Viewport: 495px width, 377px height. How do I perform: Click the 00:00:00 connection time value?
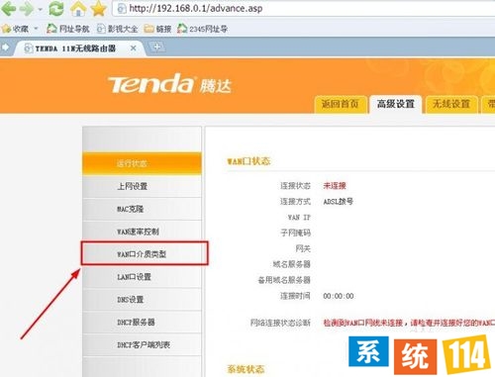(339, 296)
